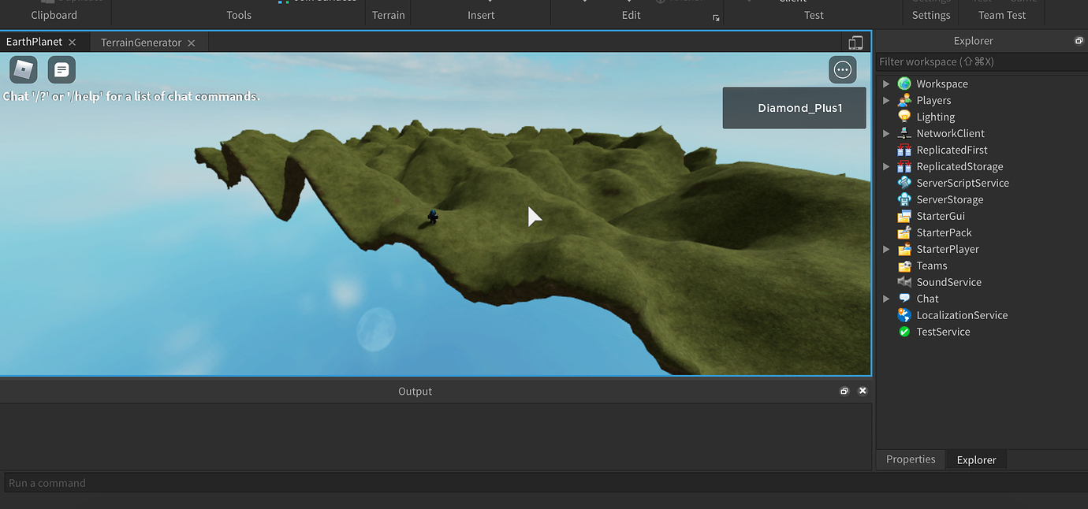Open the in-game chat icon
This screenshot has height=509, width=1088.
click(x=61, y=69)
